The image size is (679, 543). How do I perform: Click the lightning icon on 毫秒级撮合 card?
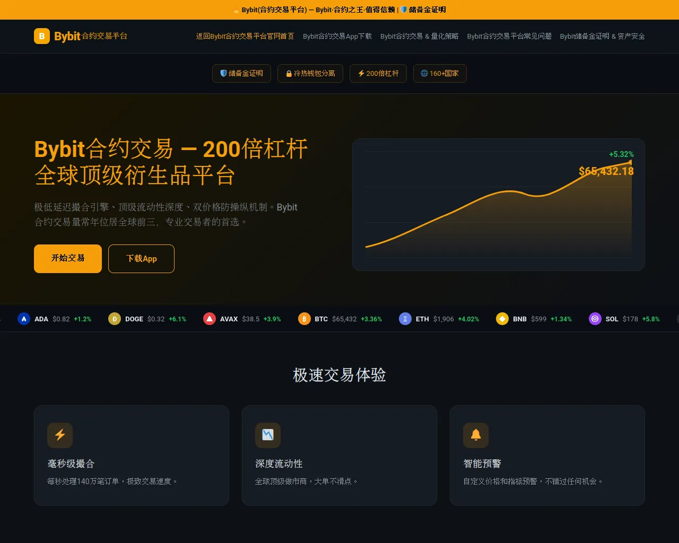tap(60, 435)
